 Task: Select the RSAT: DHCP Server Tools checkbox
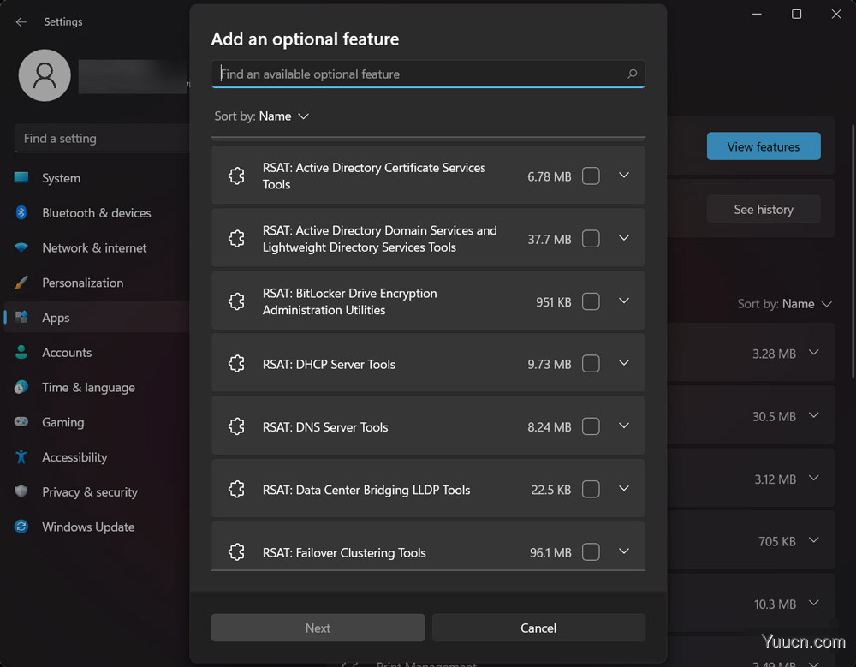(x=591, y=364)
